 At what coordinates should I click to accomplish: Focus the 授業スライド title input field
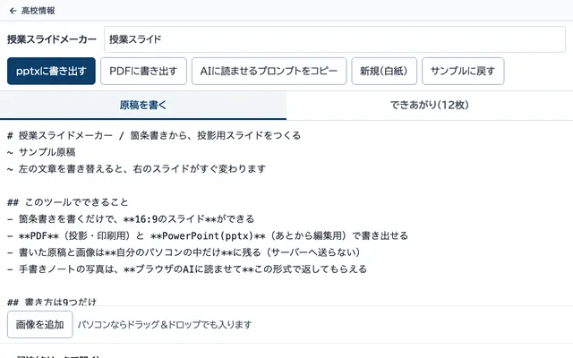(x=334, y=39)
